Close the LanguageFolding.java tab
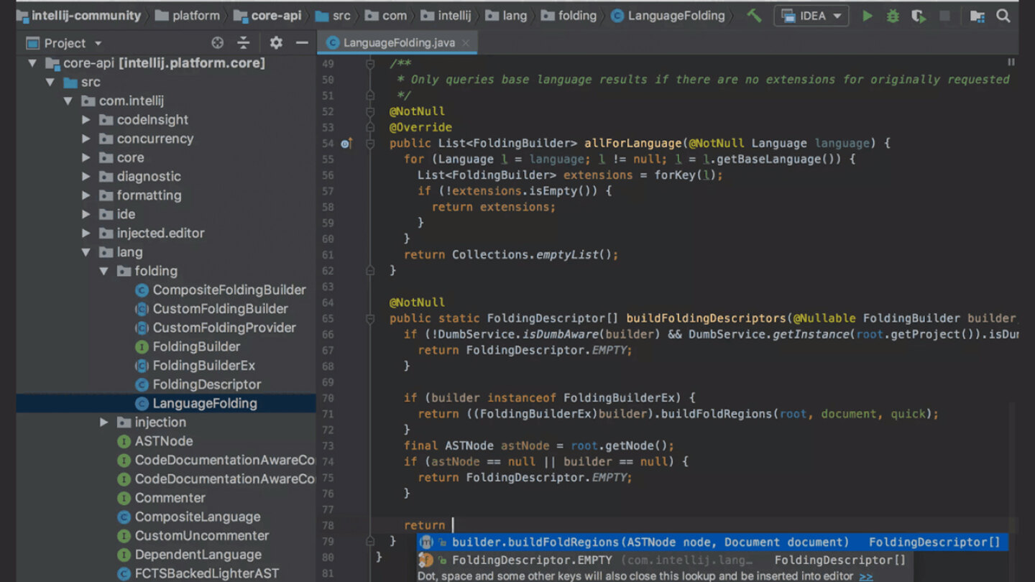 click(x=466, y=43)
